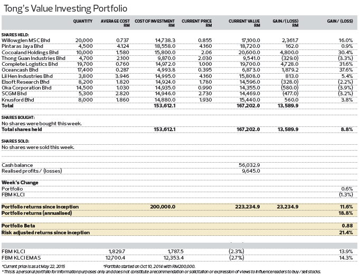The image size is (359, 278).
Task: Select the Knusford Bhd row name
Action: point(17,100)
